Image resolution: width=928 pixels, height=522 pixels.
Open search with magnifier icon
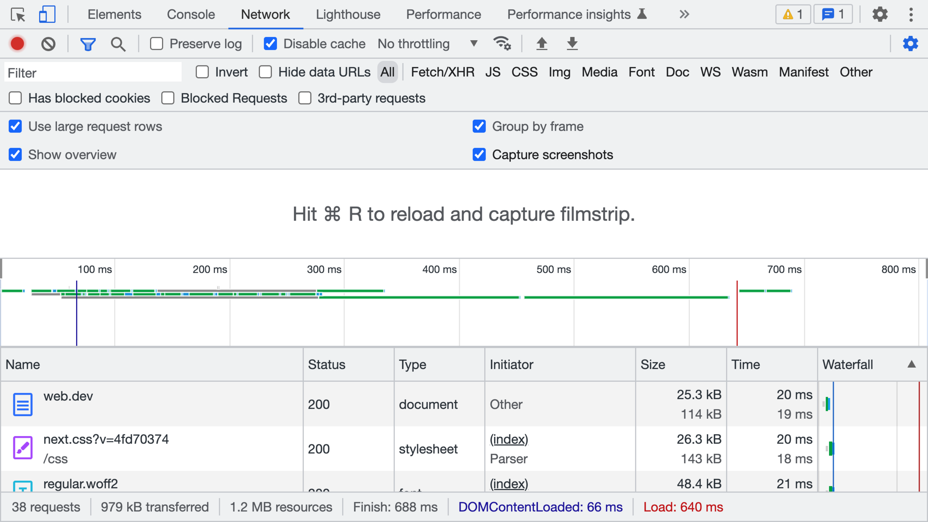click(118, 44)
